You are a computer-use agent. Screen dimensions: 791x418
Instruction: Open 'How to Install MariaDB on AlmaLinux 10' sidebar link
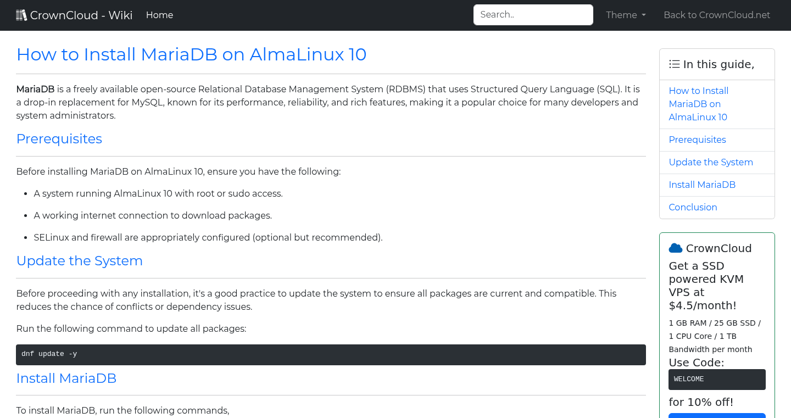tap(698, 104)
